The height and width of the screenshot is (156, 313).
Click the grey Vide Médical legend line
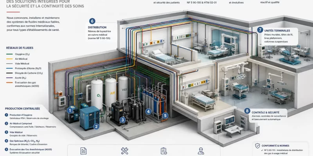point(9,64)
